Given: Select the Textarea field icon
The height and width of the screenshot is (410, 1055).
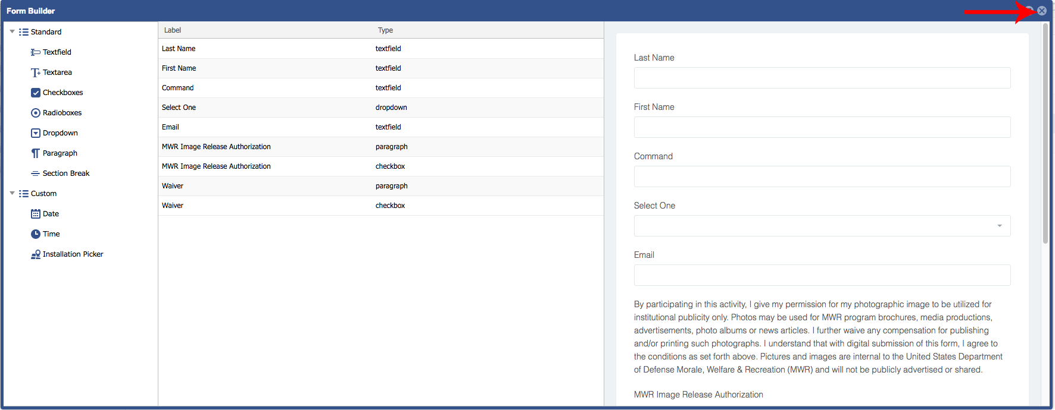Looking at the screenshot, I should (x=36, y=72).
